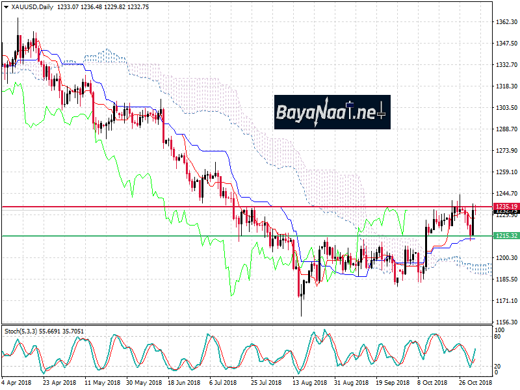
Task: Select the red 1235.19 price tag
Action: [504, 206]
